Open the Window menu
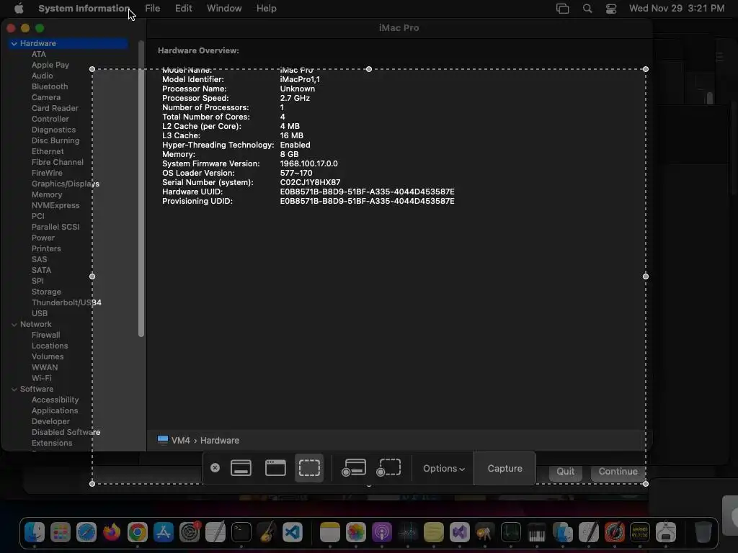The height and width of the screenshot is (553, 738). tap(224, 9)
